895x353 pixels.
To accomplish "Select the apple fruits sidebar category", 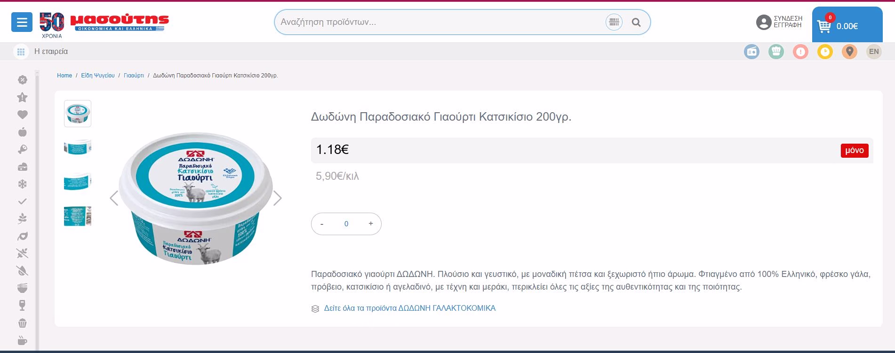I will pos(23,132).
